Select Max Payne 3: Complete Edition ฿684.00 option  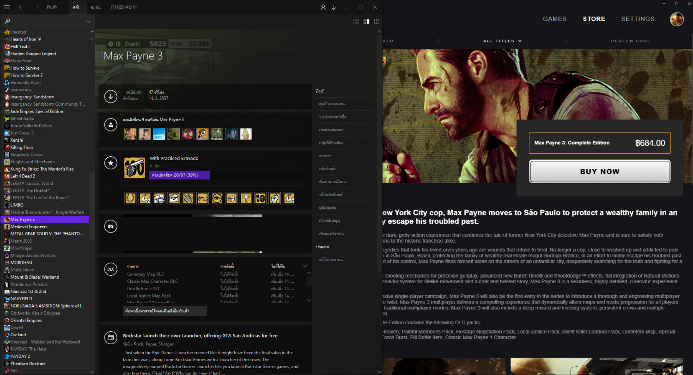click(x=600, y=143)
